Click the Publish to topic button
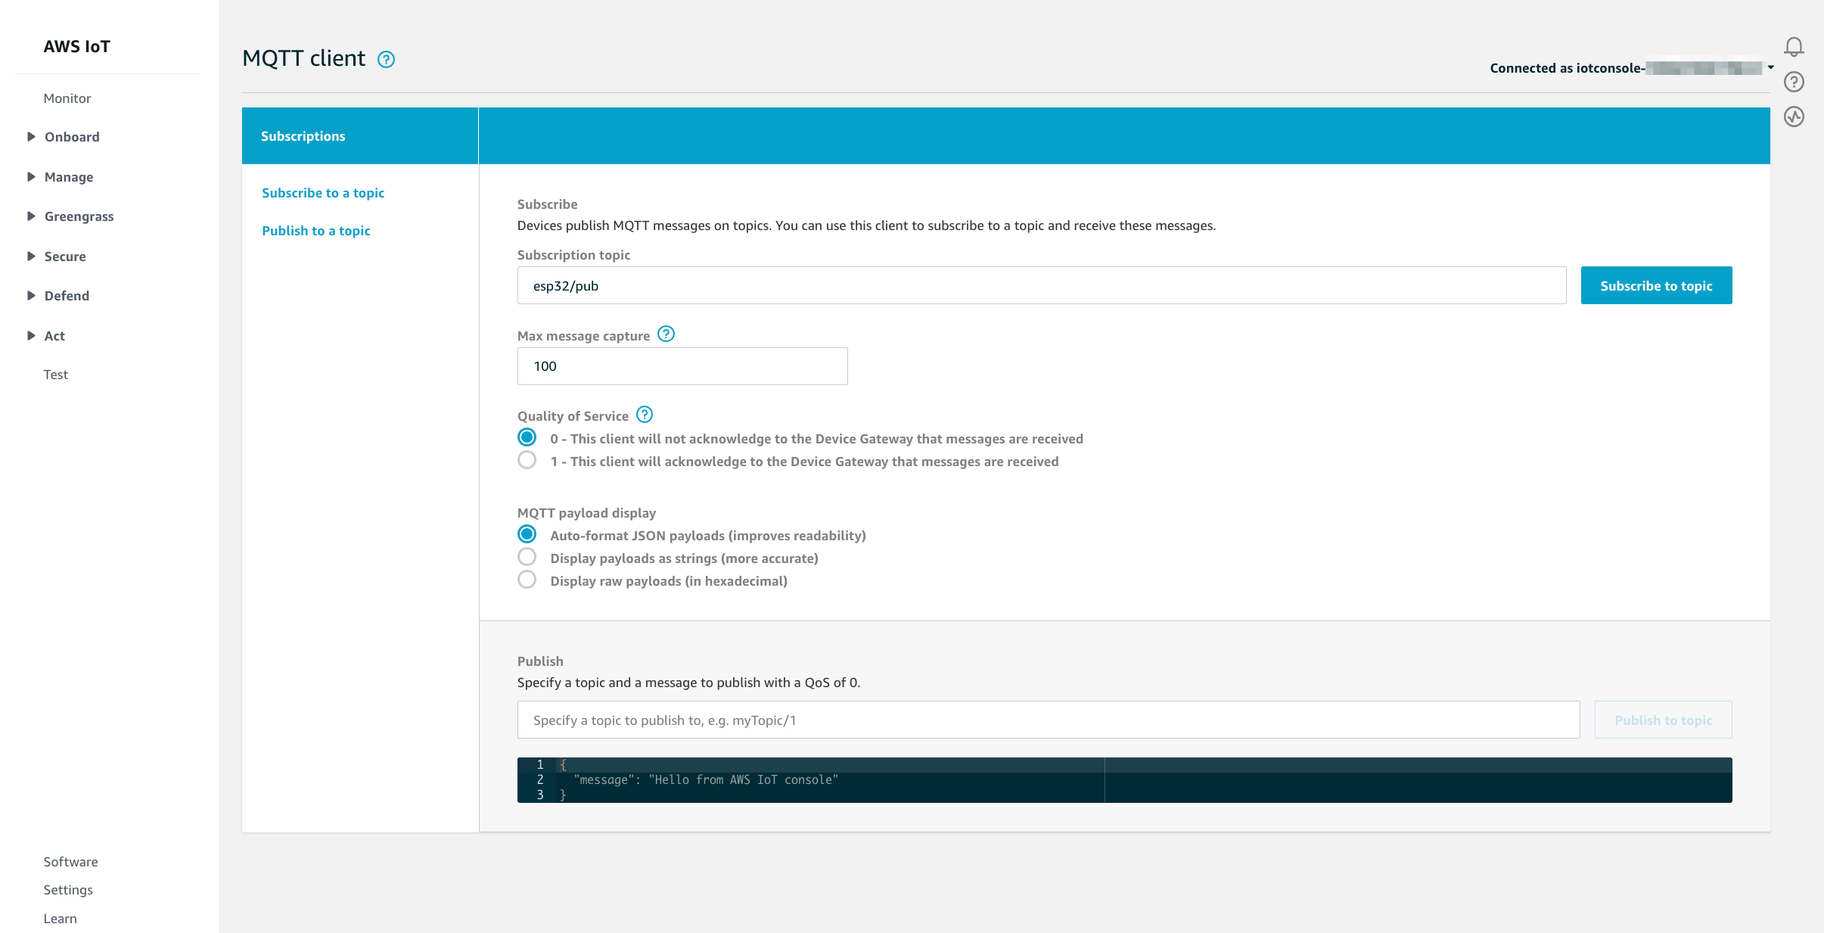The width and height of the screenshot is (1824, 933). (1663, 720)
